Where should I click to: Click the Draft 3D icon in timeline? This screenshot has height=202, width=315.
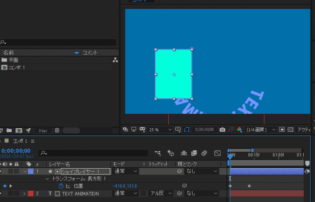[x=171, y=153]
